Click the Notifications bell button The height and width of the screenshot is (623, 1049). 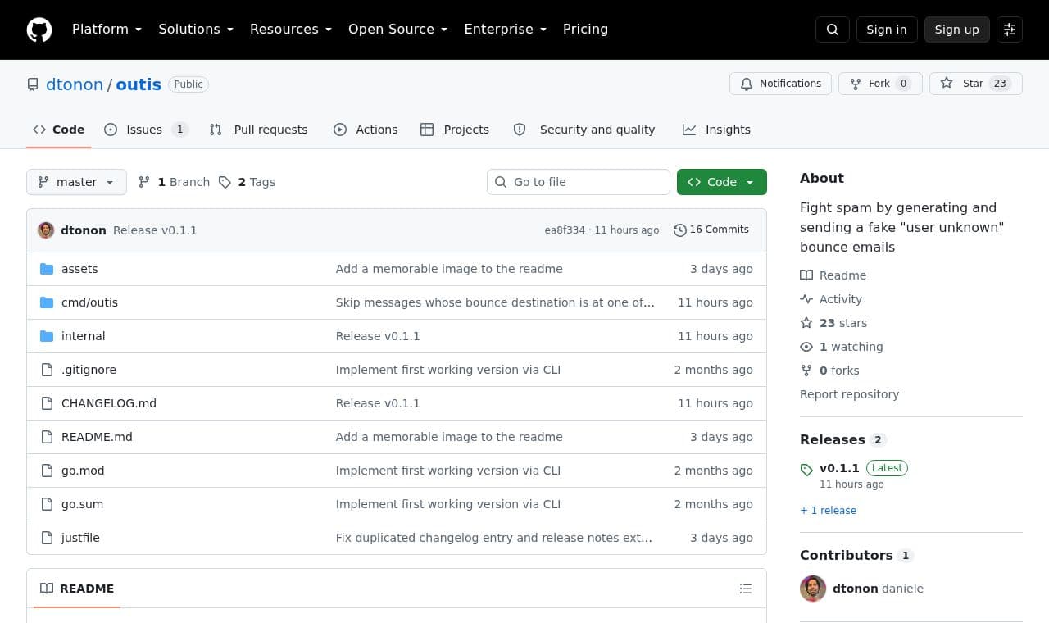pos(780,84)
